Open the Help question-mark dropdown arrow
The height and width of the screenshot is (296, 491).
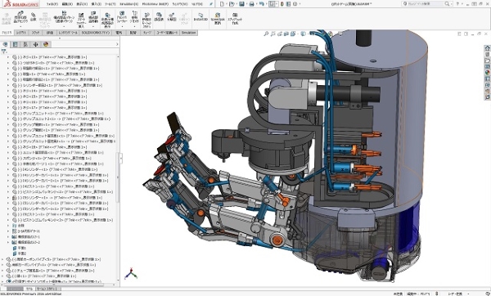[x=462, y=4]
